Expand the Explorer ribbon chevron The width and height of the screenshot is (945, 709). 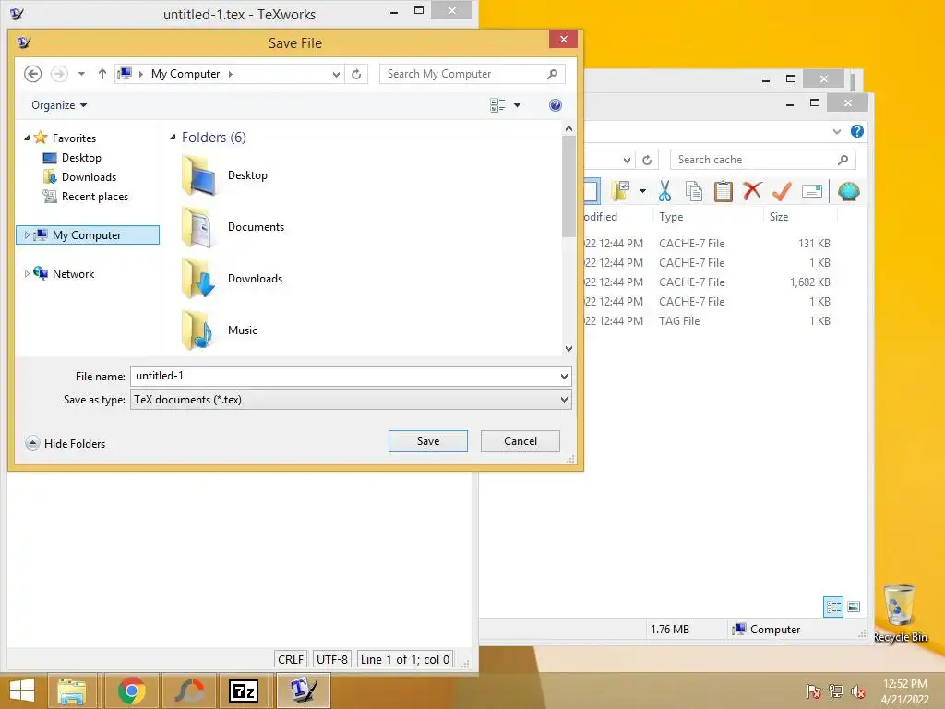tap(836, 131)
